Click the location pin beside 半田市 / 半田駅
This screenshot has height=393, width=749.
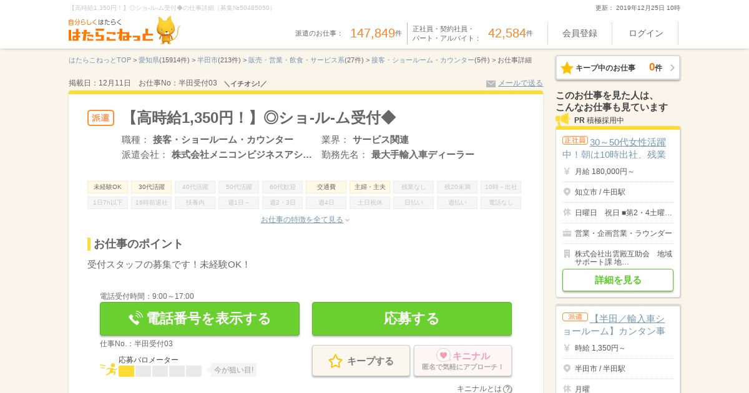[x=567, y=369]
